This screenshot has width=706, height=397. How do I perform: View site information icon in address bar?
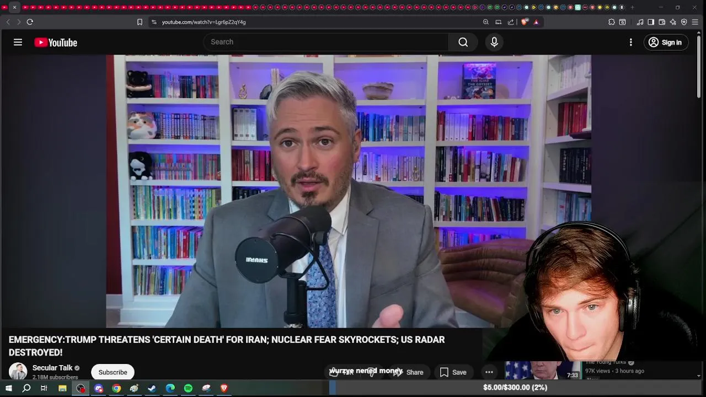coord(154,22)
